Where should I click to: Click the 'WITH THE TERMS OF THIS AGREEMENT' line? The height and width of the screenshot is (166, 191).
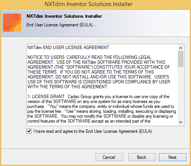(x=68, y=87)
